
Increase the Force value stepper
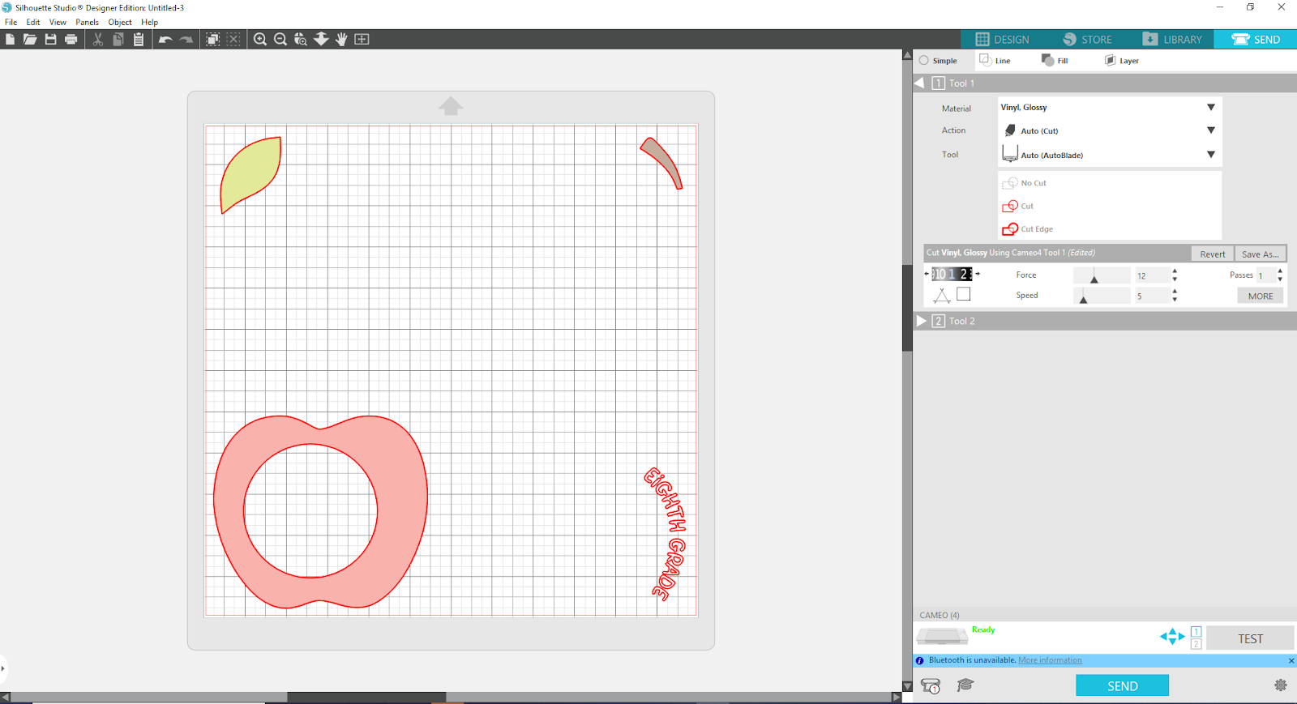click(x=1175, y=271)
